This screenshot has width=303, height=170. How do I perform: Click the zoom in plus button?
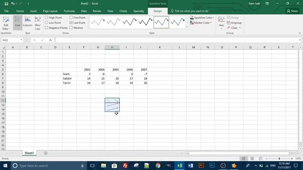pos(292,159)
